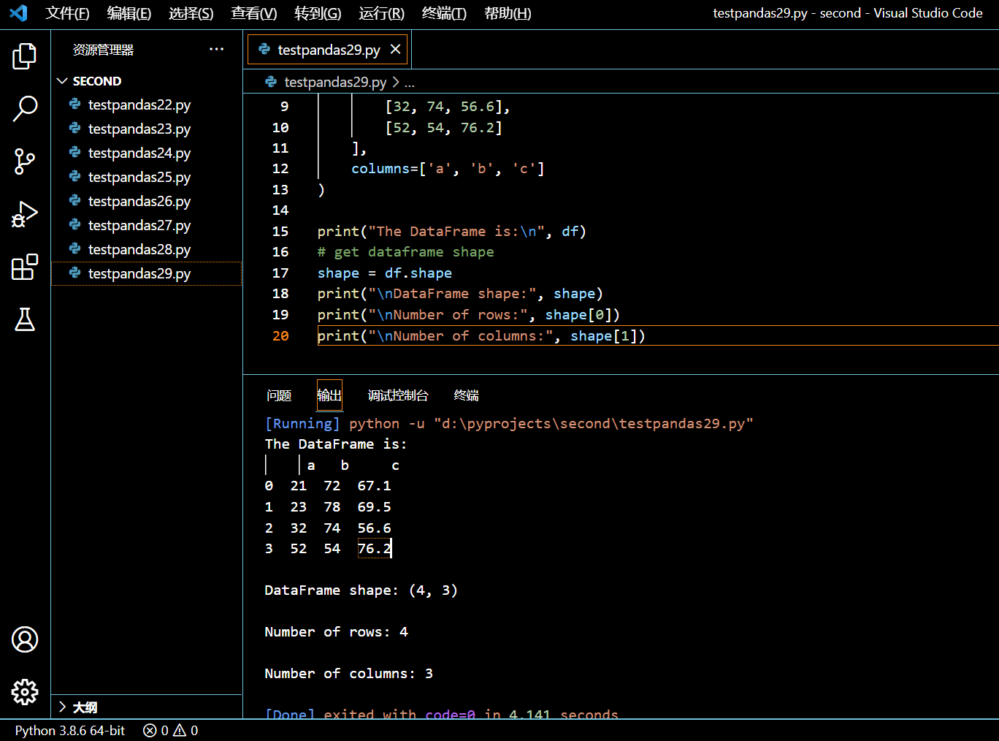This screenshot has width=999, height=741.
Task: Click the [Running] python command line
Action: click(x=509, y=423)
